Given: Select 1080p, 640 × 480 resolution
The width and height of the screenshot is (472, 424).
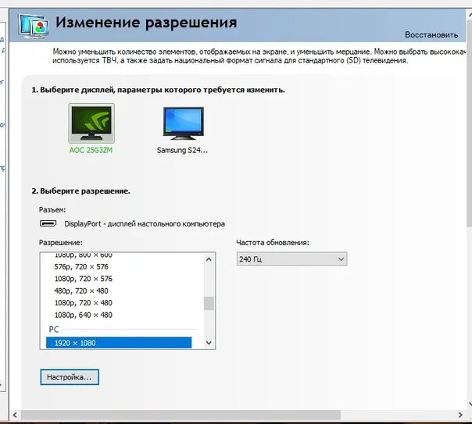Looking at the screenshot, I should (84, 315).
